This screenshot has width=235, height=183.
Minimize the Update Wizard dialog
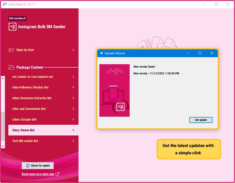[x=188, y=53]
